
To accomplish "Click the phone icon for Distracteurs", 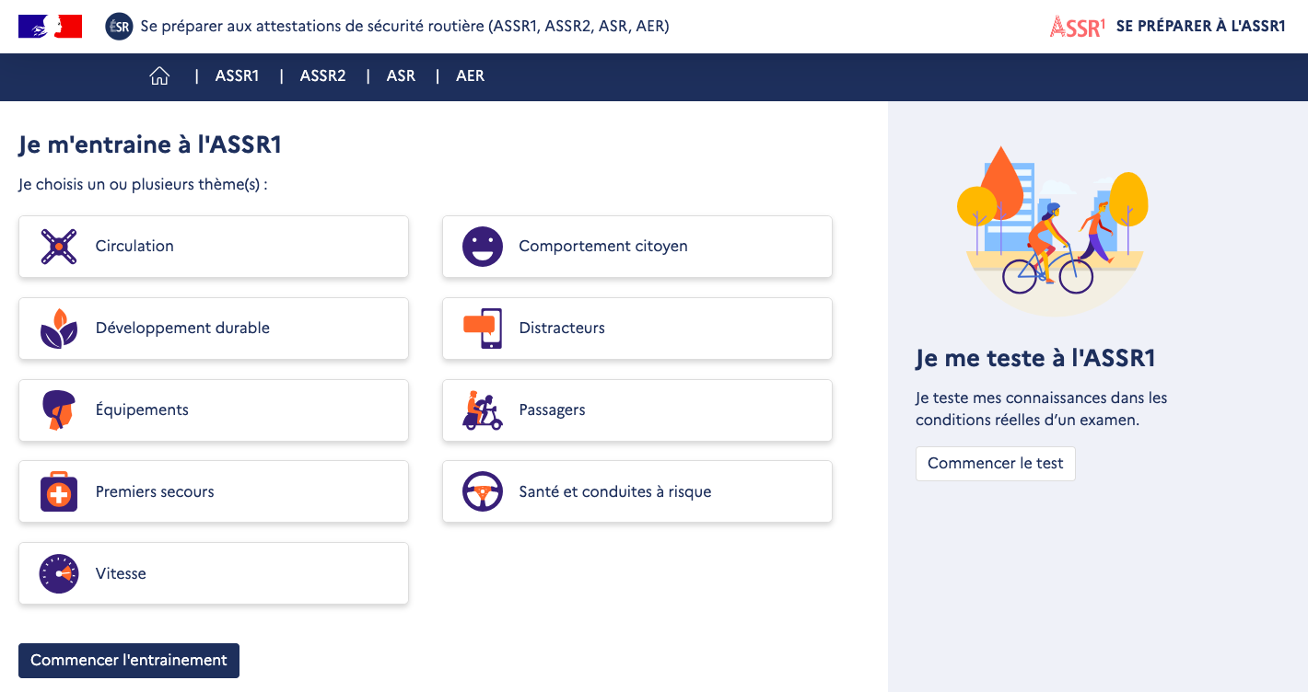I will tap(483, 329).
